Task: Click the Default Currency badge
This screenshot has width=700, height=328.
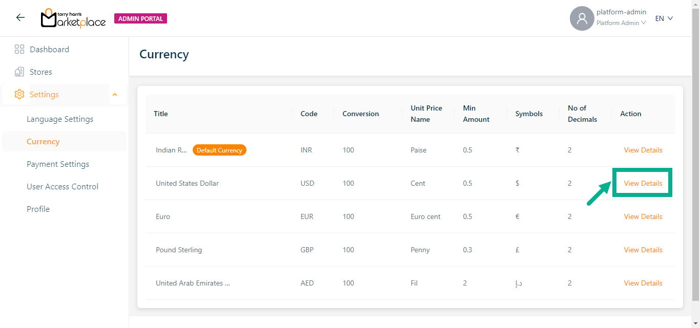Action: pyautogui.click(x=219, y=150)
